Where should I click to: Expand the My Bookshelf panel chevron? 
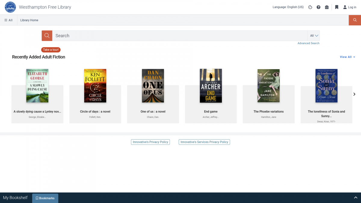click(356, 198)
